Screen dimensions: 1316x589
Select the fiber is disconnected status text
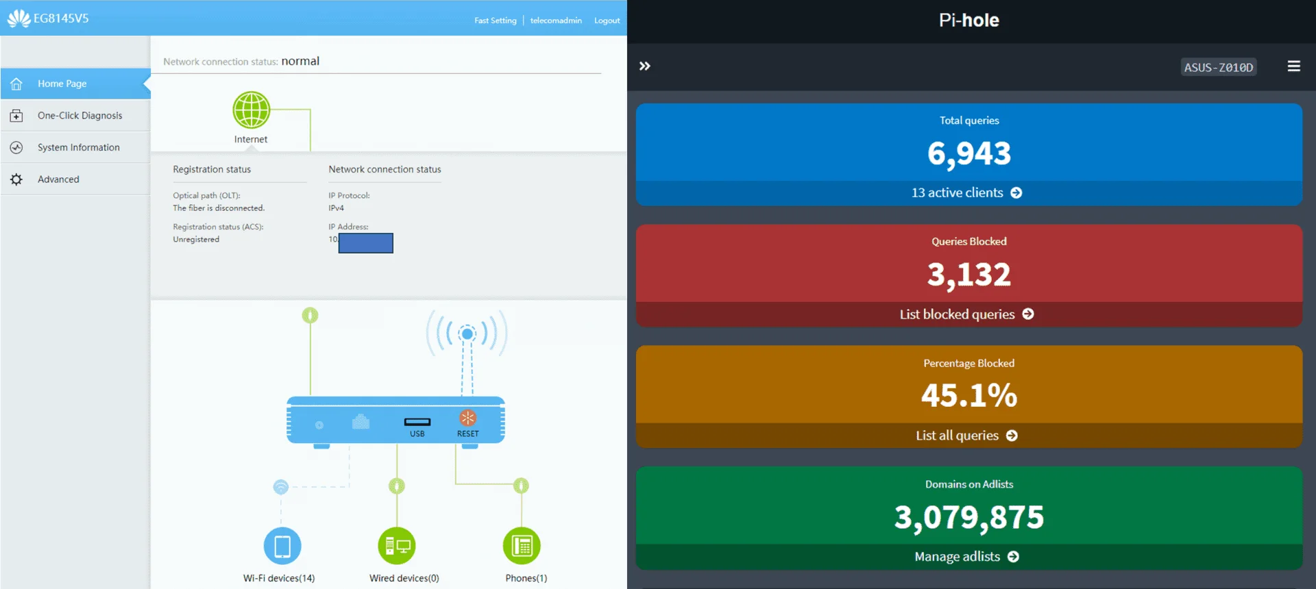pos(219,208)
